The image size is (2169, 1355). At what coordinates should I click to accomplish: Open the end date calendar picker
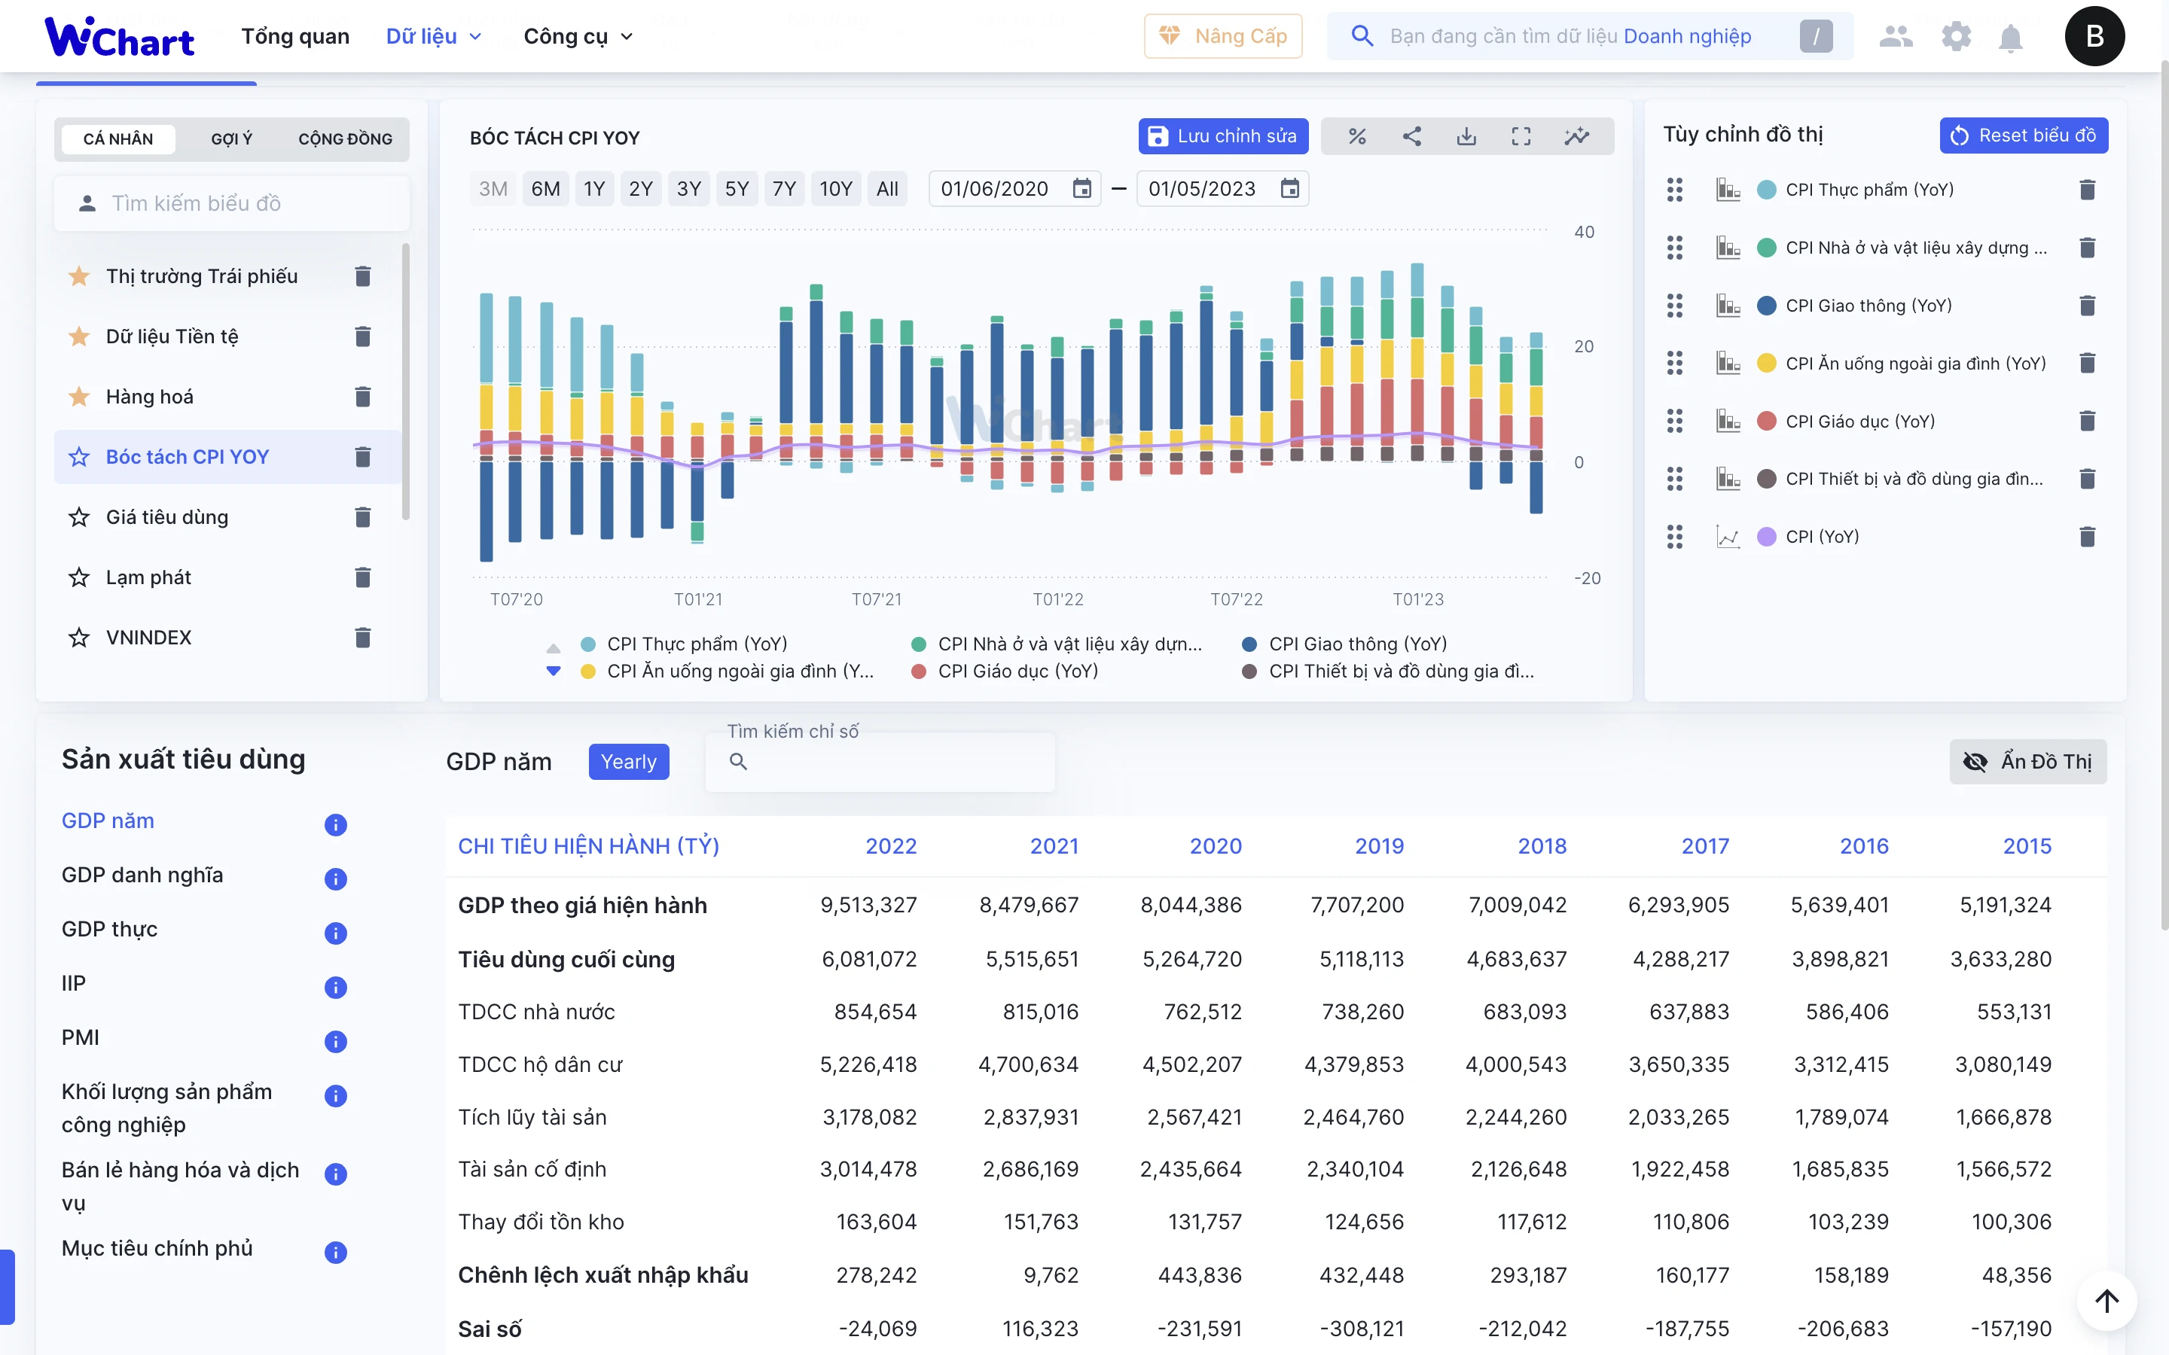coord(1290,189)
